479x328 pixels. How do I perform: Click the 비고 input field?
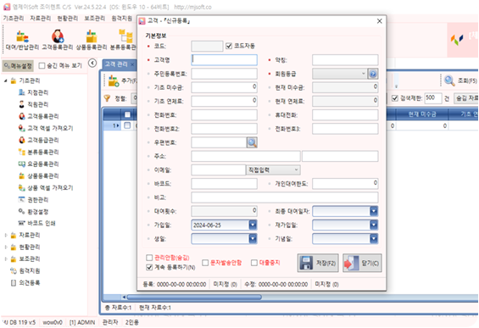tap(285, 197)
